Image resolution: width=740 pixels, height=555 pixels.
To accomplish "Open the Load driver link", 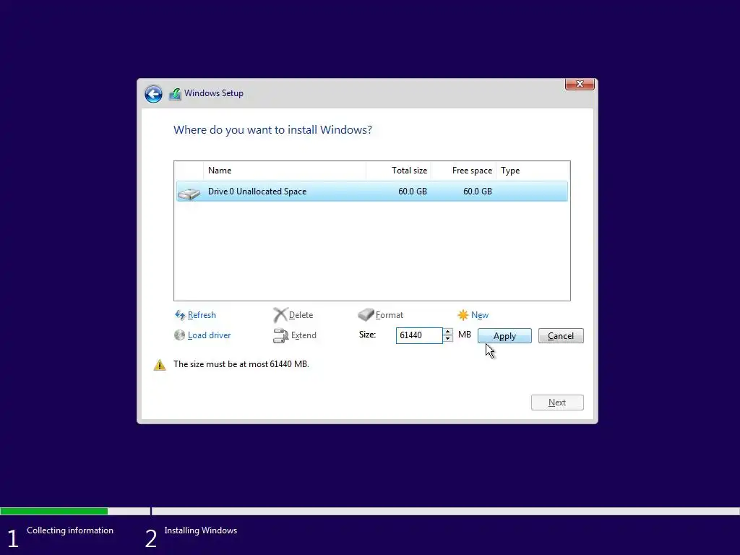I will 209,335.
